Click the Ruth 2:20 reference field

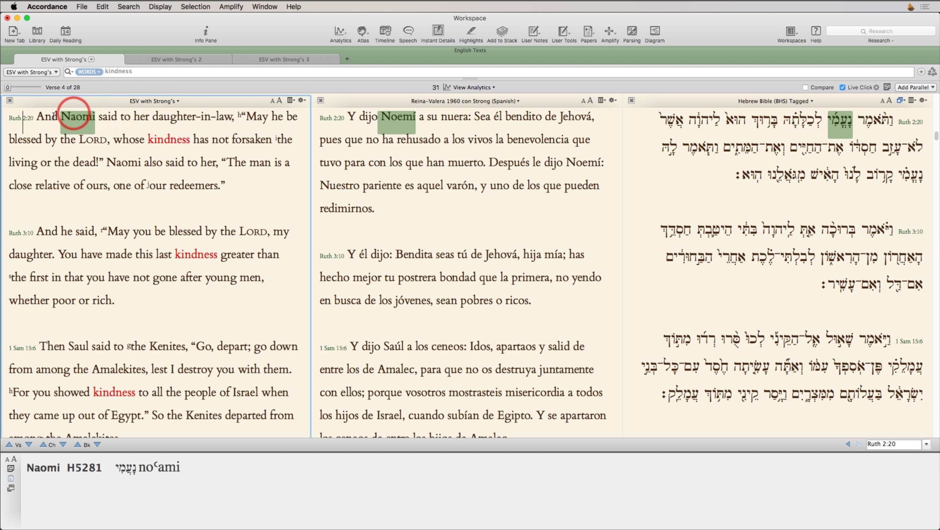[x=893, y=444]
